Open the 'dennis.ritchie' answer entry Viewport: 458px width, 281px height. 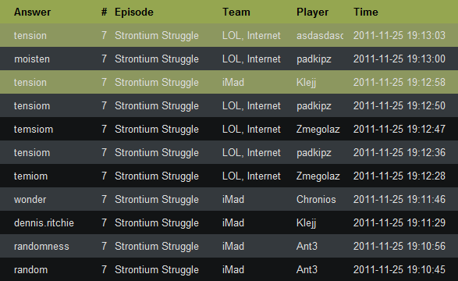pyautogui.click(x=44, y=223)
